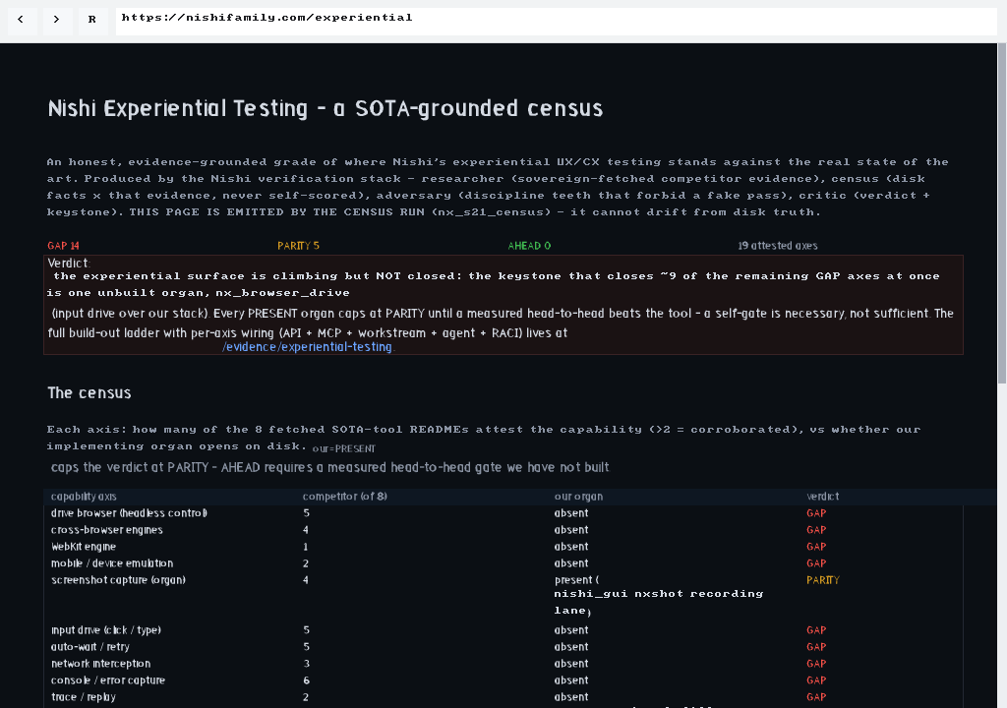Click the our organ column header
Image resolution: width=1007 pixels, height=708 pixels.
[x=578, y=496]
